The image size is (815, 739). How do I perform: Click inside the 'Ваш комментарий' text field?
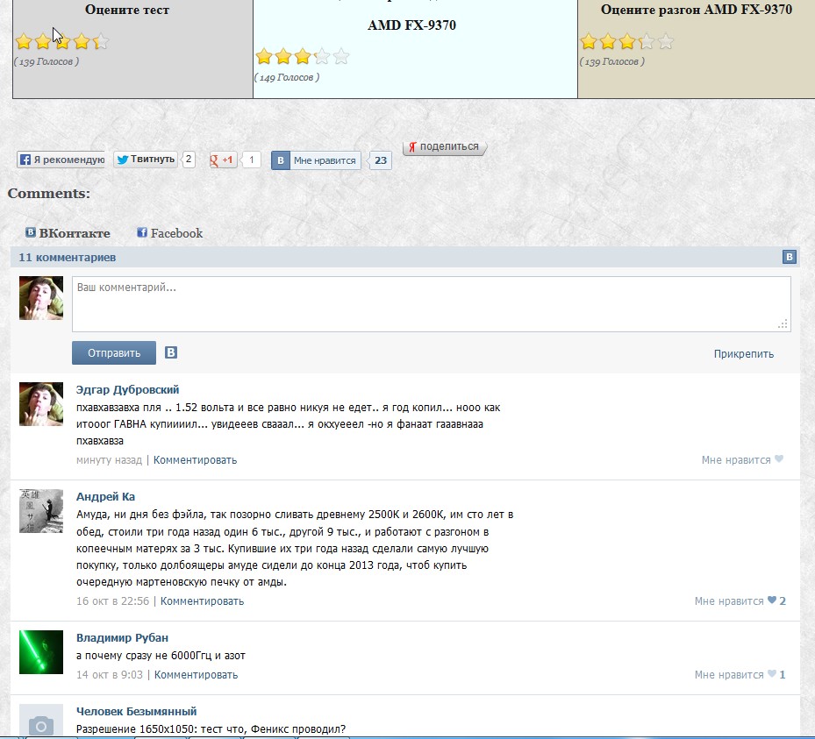point(431,304)
